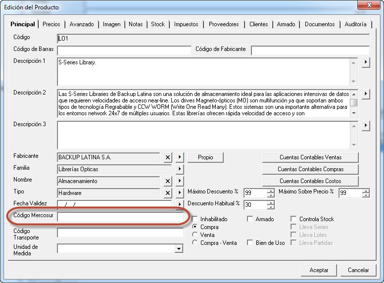The height and width of the screenshot is (283, 384).
Task: Increase Descuento Habitual % value
Action: coord(271,203)
